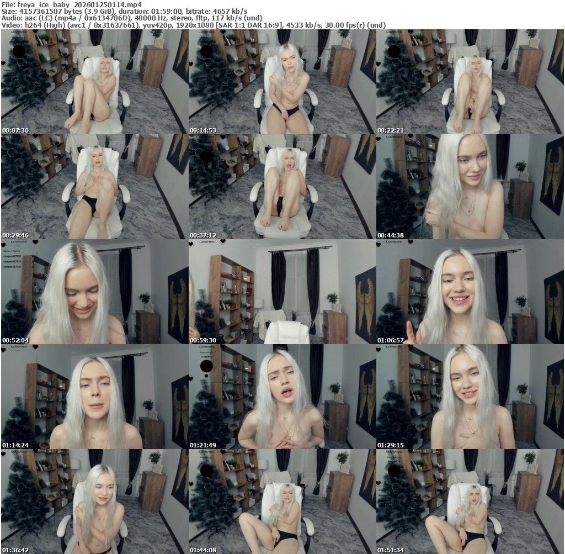The image size is (565, 554).
Task: Open the thumbnail stamped 00:07:30
Action: coord(94,82)
